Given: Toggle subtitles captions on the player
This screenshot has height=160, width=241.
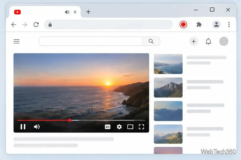Looking at the screenshot, I should (x=107, y=127).
